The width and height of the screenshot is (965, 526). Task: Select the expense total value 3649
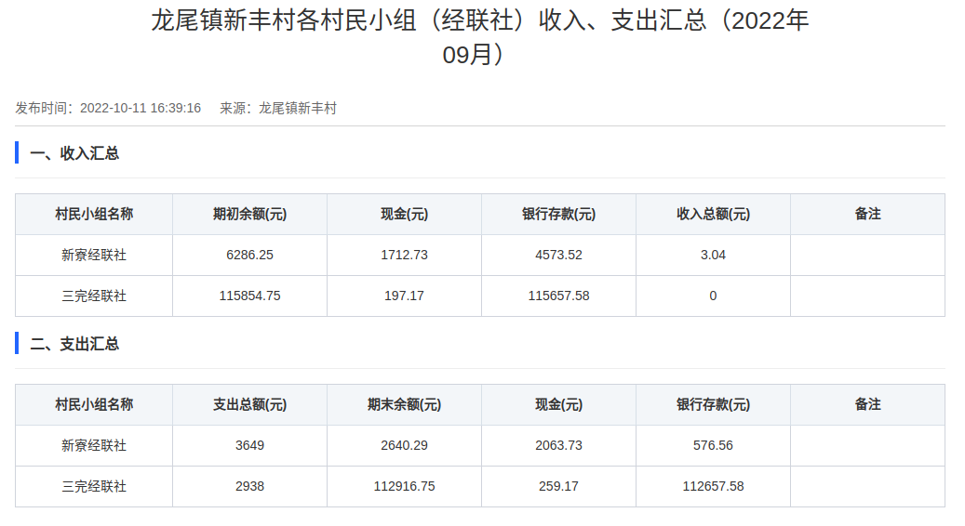250,445
